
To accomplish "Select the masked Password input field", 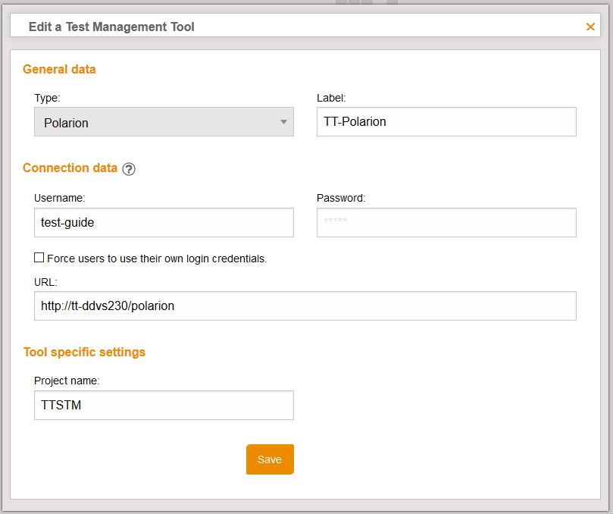I will [446, 223].
